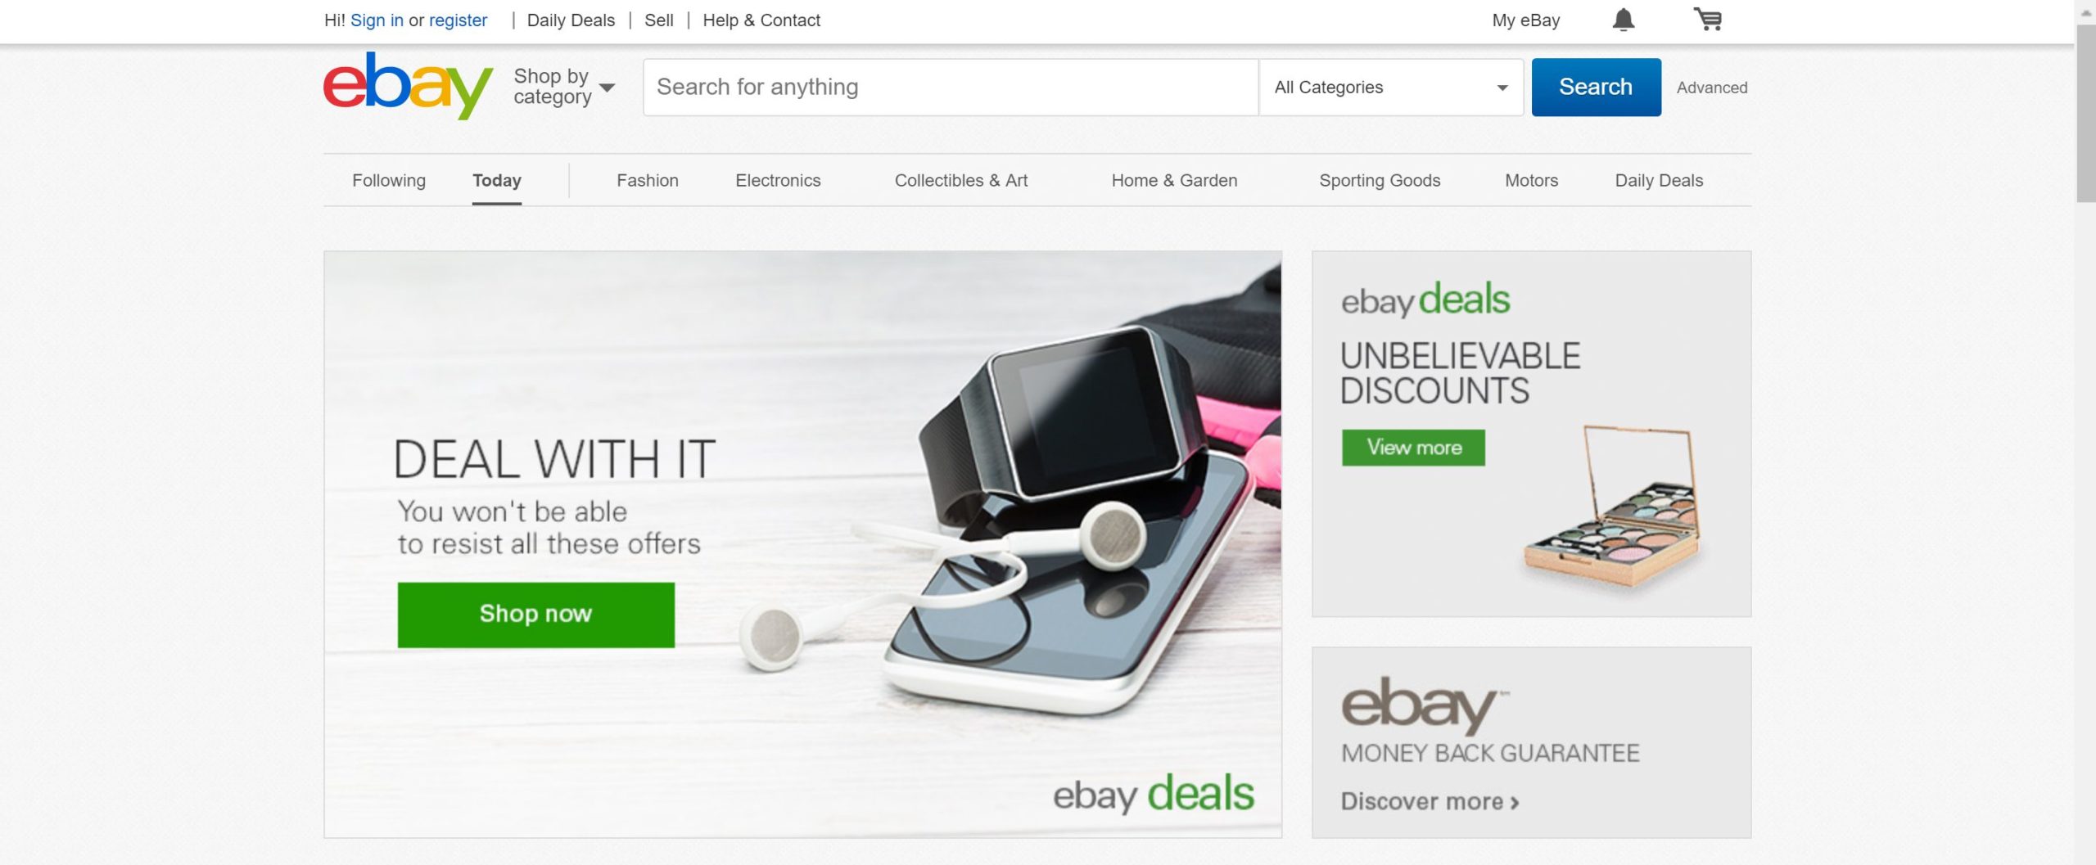Click the register link
Viewport: 2096px width, 865px height.
pos(458,20)
